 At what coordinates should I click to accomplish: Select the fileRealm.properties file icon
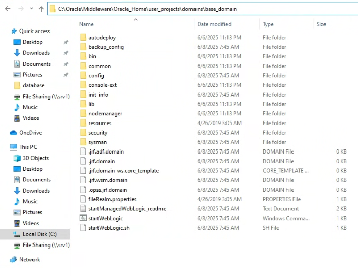pyautogui.click(x=83, y=199)
